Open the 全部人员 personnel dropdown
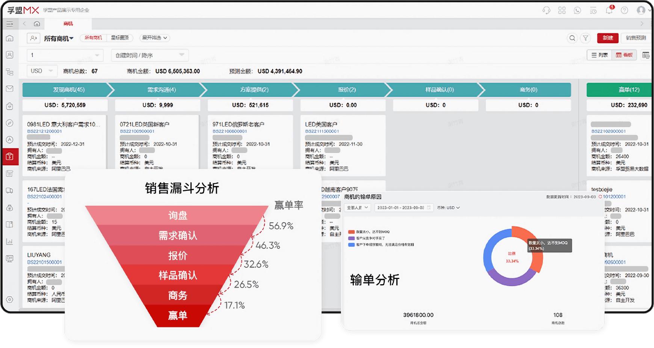The height and width of the screenshot is (348, 654). pos(357,207)
